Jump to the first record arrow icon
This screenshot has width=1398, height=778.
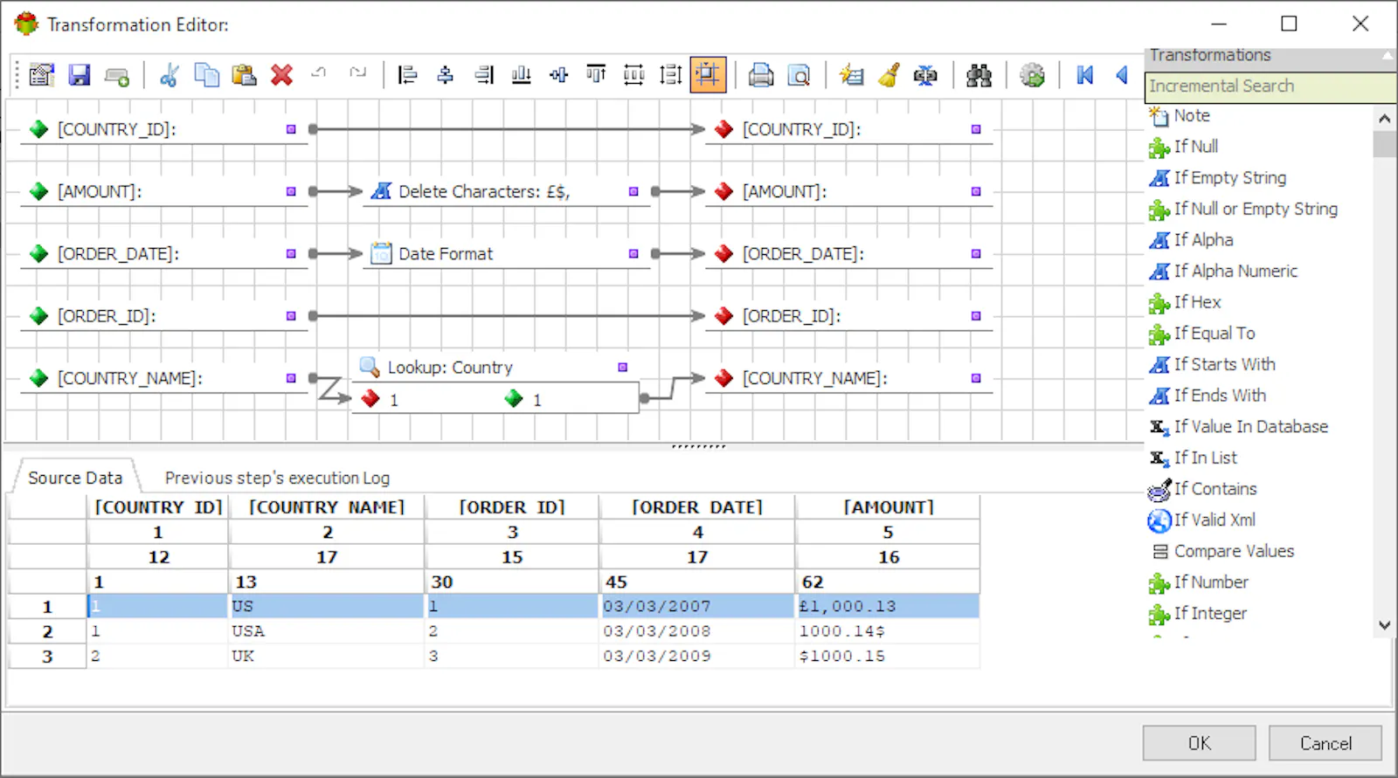click(1085, 76)
